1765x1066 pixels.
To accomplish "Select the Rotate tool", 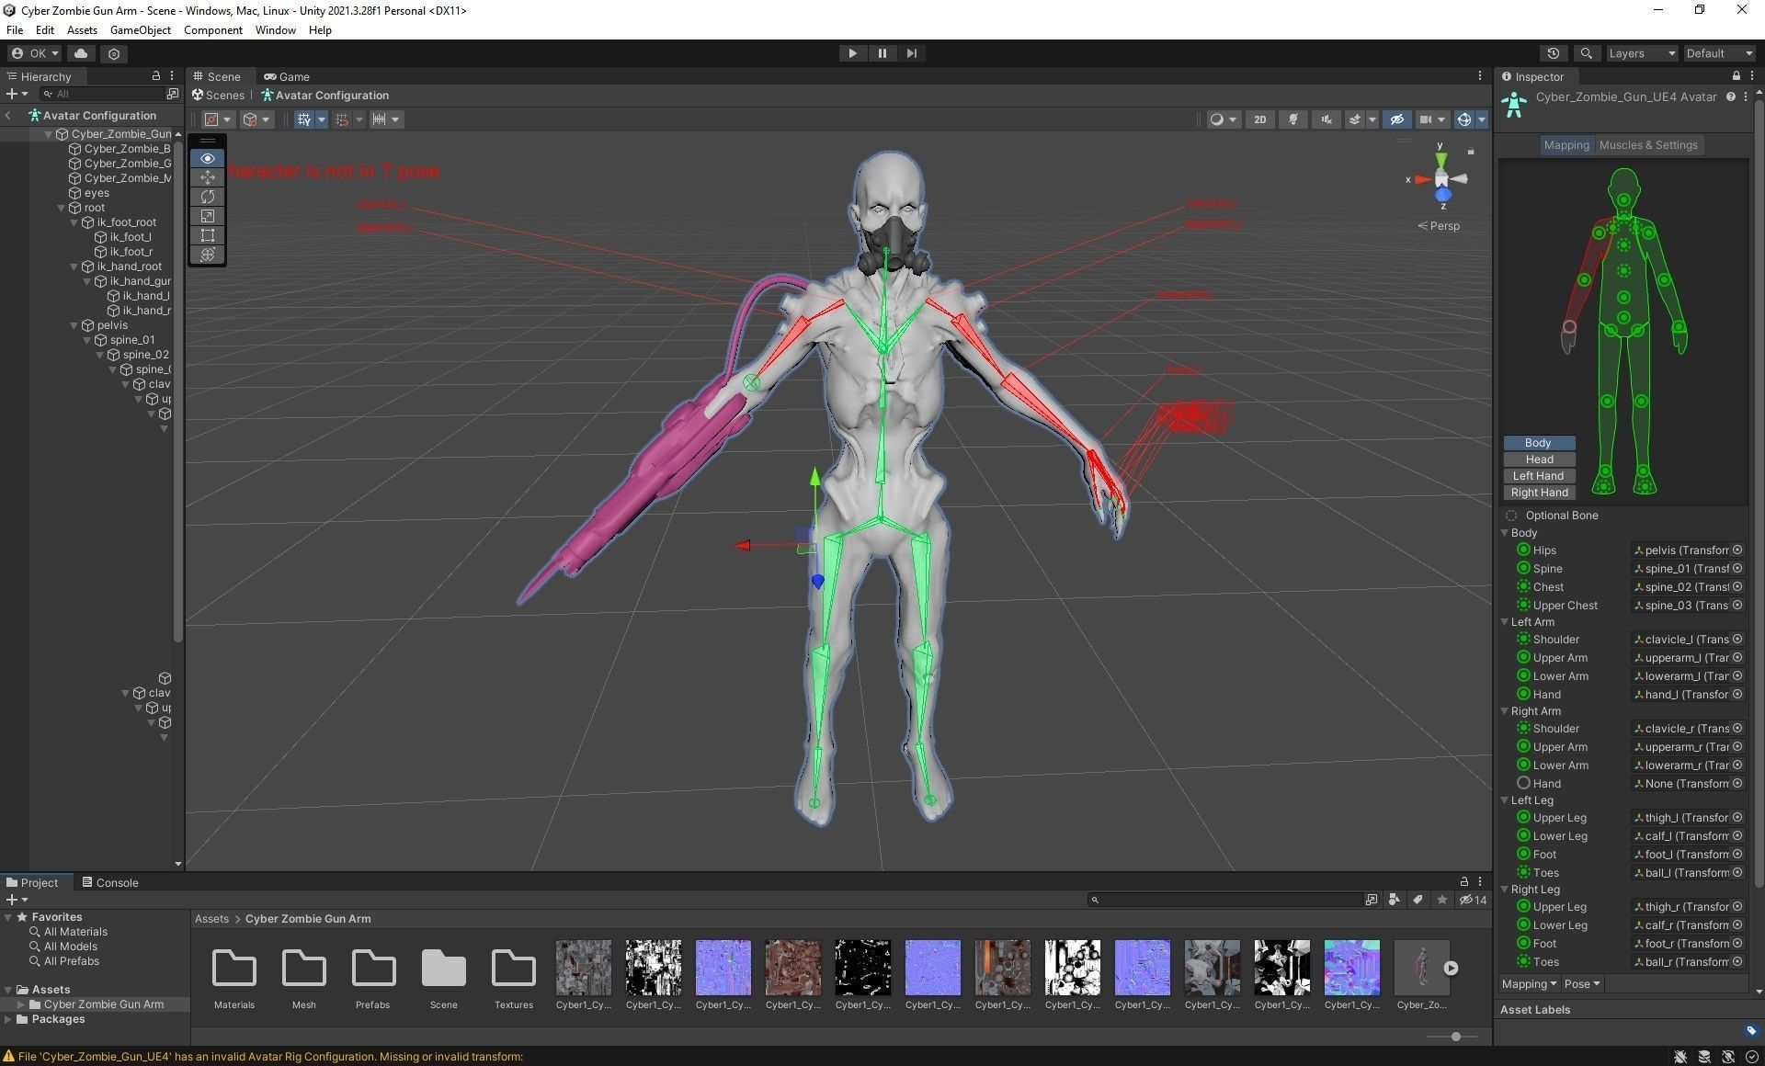I will coord(208,197).
